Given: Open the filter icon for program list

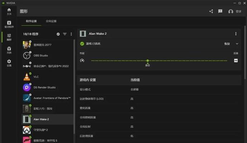Looking at the screenshot, I should [65, 34].
